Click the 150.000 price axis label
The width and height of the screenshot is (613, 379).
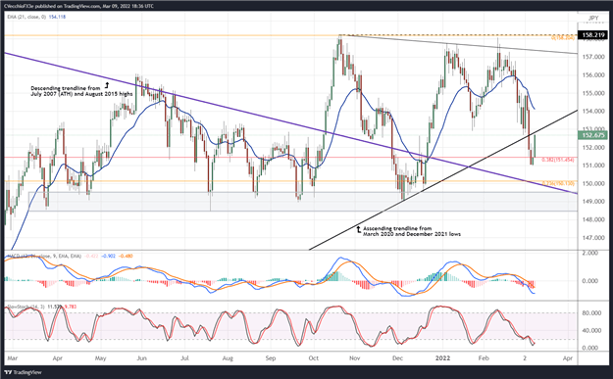593,183
